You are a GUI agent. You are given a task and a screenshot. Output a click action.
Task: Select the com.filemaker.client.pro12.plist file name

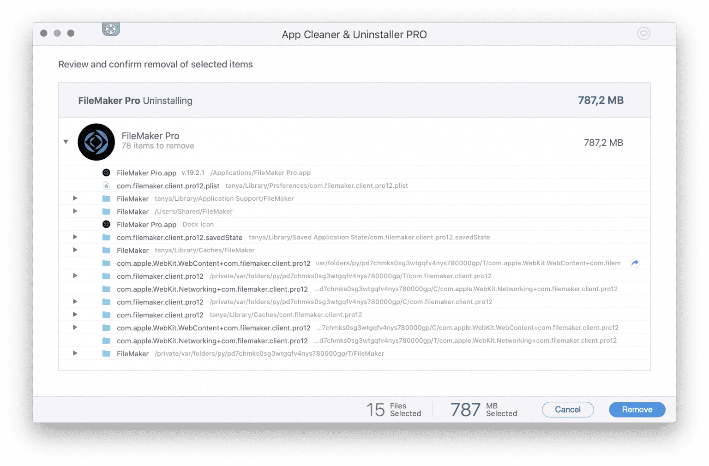pyautogui.click(x=168, y=186)
